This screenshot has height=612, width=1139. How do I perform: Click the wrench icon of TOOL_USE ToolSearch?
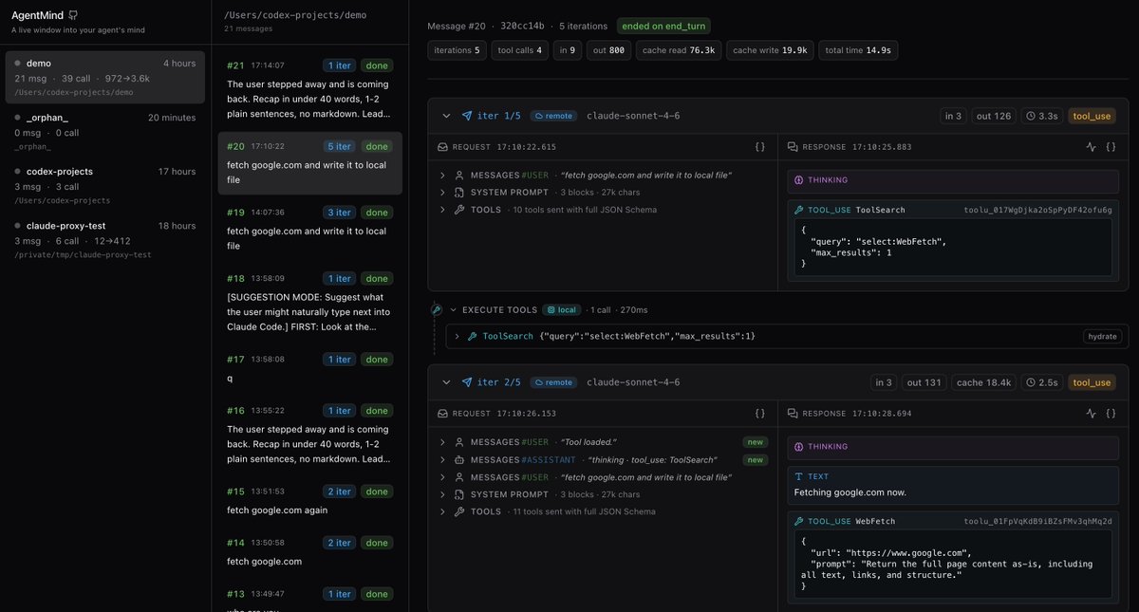pos(799,210)
